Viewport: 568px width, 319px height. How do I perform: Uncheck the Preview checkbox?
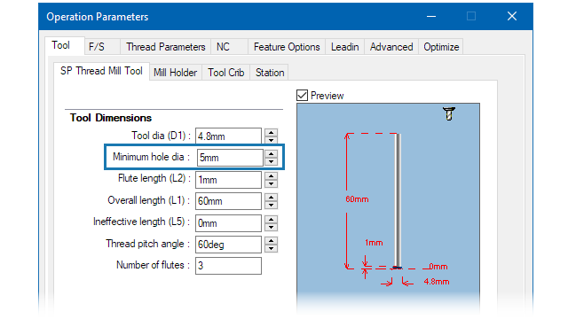point(302,96)
